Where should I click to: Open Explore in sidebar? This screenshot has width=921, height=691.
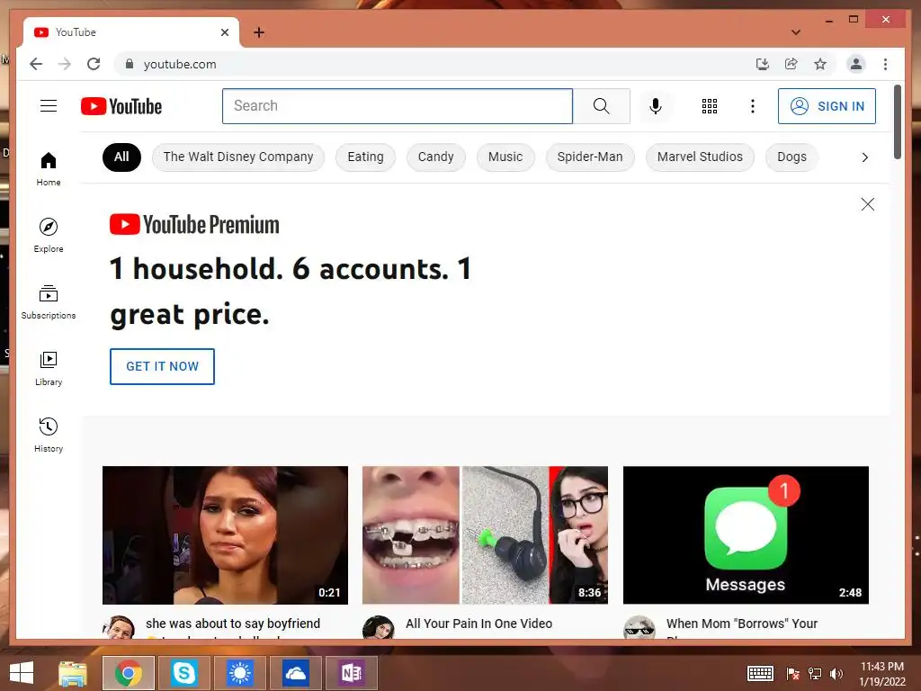(x=49, y=235)
